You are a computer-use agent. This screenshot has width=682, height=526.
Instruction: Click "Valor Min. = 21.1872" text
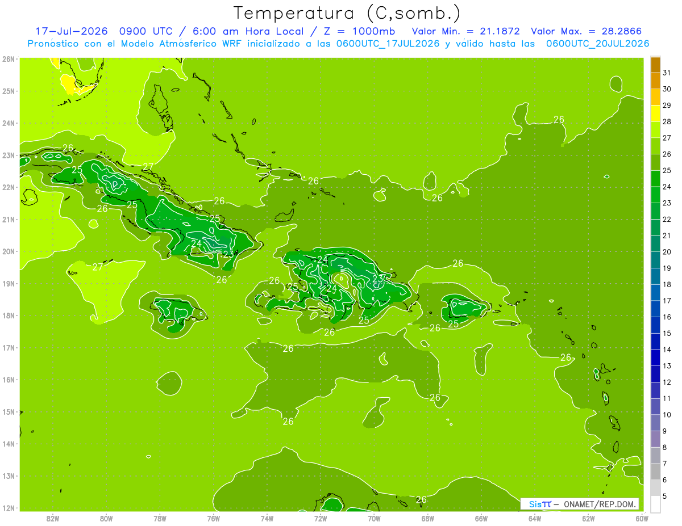(467, 31)
